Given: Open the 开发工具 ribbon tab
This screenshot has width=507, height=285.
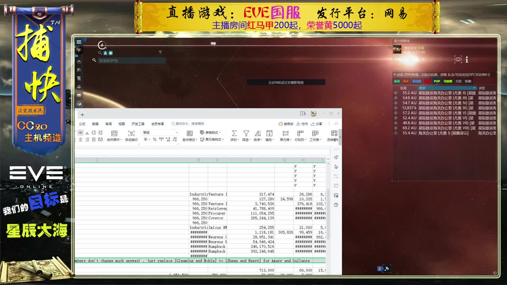Looking at the screenshot, I should [x=138, y=124].
